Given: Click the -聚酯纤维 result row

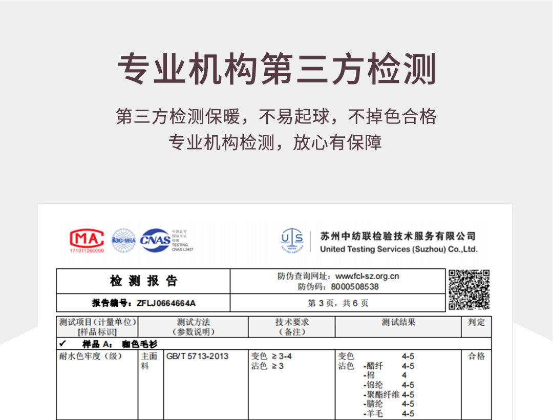Looking at the screenshot, I should 389,394.
